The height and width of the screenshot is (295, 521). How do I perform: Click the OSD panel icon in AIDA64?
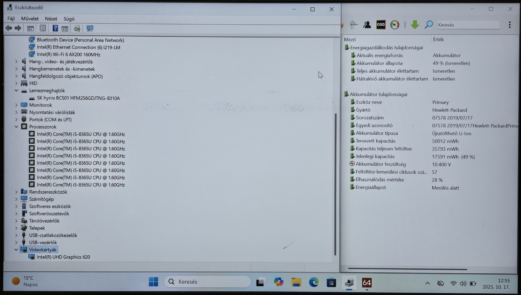pos(381,25)
